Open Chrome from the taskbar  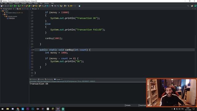pos(18,109)
